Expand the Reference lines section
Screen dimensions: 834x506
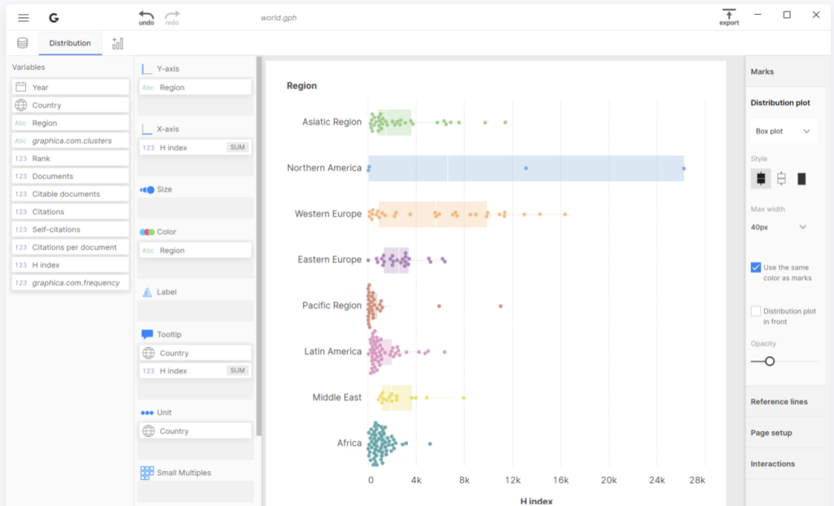(x=779, y=402)
